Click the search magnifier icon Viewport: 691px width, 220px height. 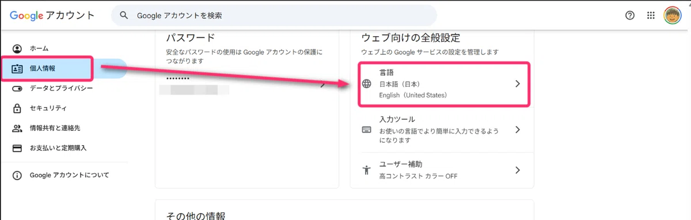pyautogui.click(x=123, y=16)
